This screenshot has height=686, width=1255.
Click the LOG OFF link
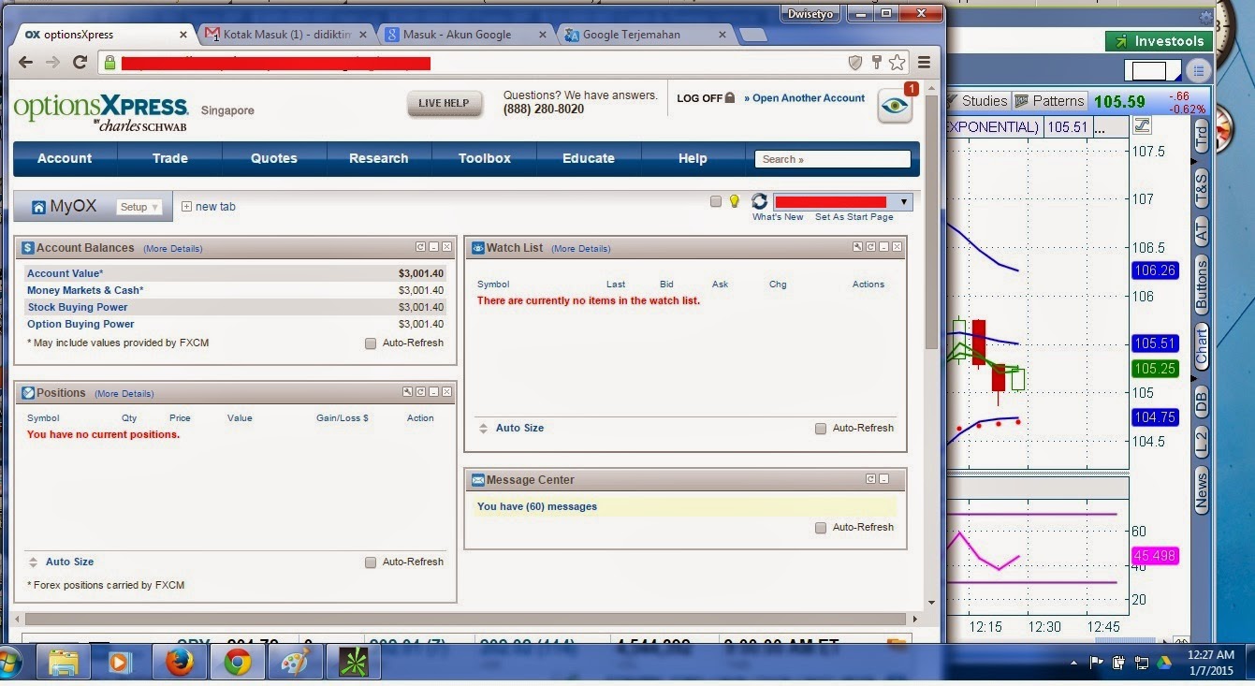click(x=706, y=98)
